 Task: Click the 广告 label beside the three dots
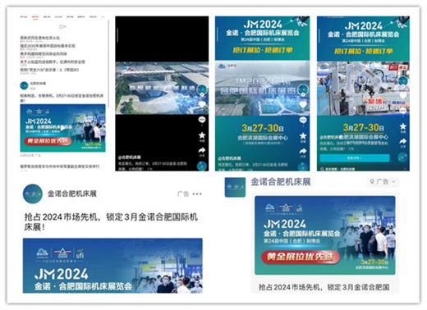pos(183,194)
